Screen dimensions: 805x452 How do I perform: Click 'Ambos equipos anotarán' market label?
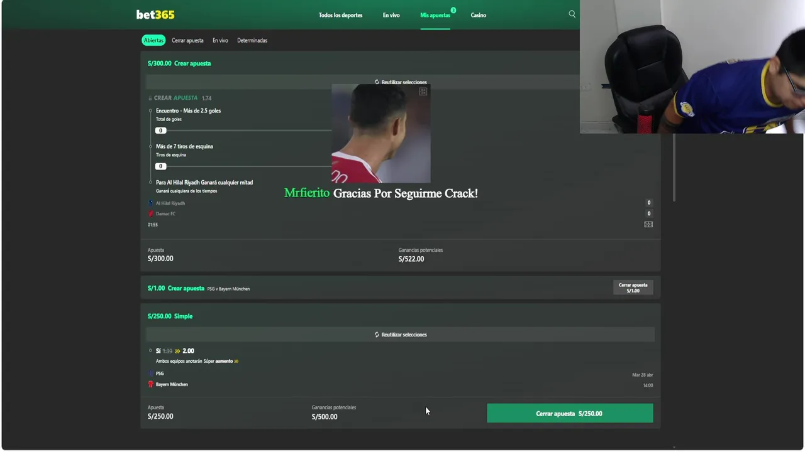coord(179,361)
